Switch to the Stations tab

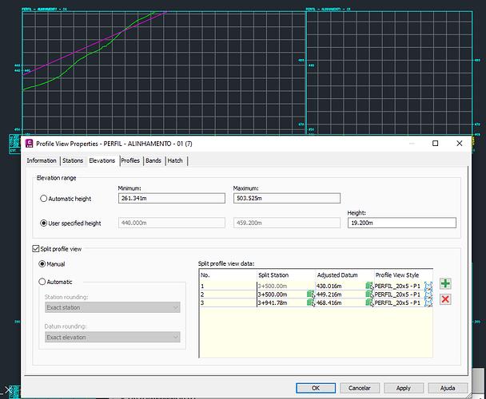[74, 160]
